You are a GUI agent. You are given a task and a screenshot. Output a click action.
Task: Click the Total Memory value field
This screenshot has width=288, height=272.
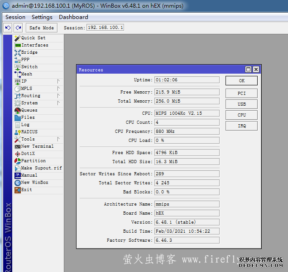click(187, 101)
